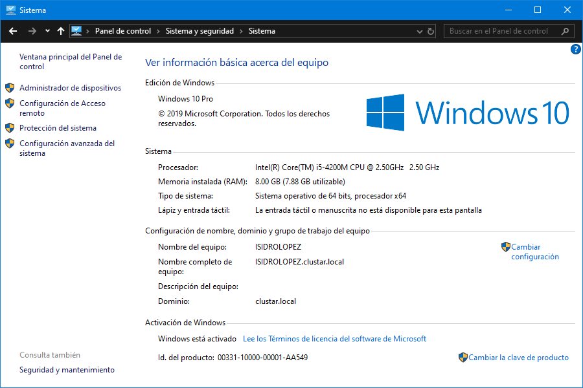Click the Windows 10 logo

467,113
